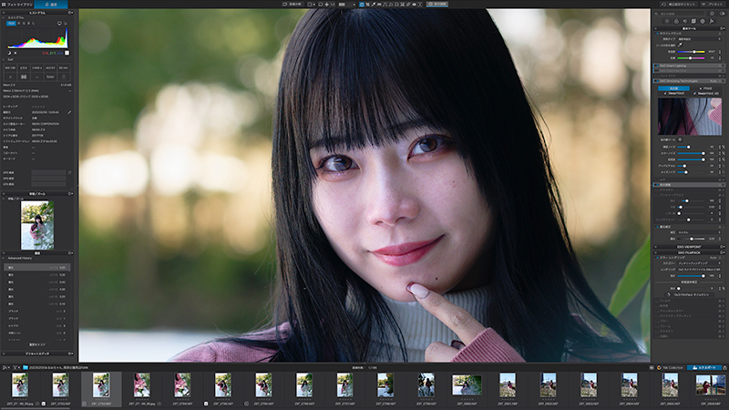This screenshot has width=729, height=410.
Task: Select the L histogram channel
Action: click(x=34, y=24)
